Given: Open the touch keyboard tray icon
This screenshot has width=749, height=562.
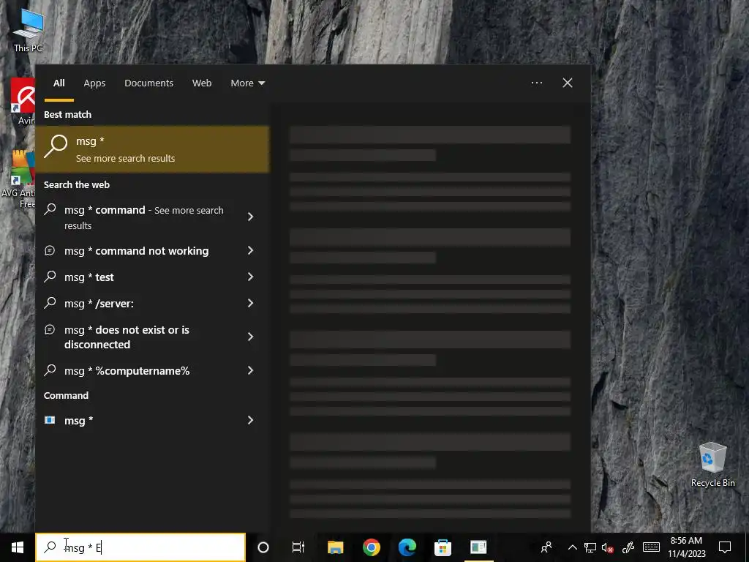Looking at the screenshot, I should 651,547.
